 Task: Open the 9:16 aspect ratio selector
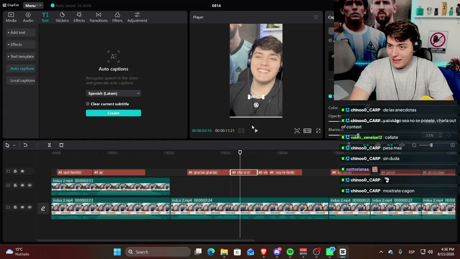coord(307,131)
